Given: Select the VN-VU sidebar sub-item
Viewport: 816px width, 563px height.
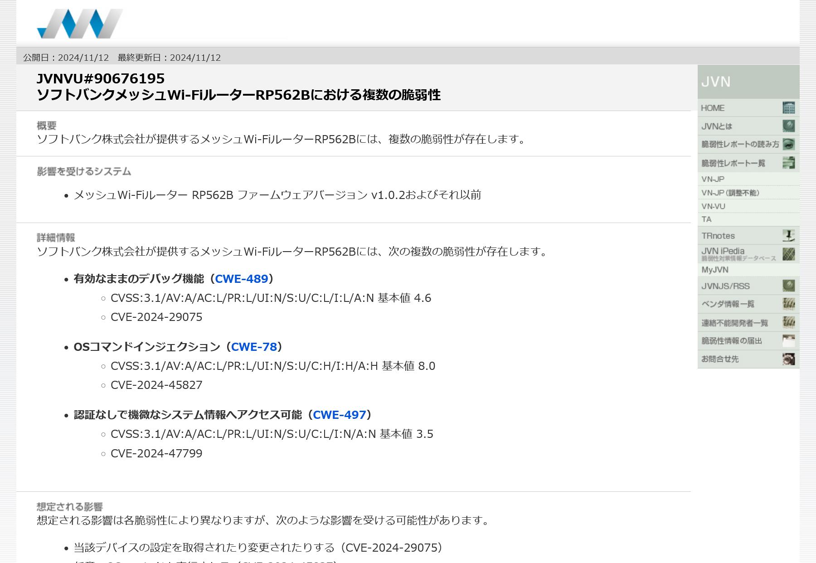Looking at the screenshot, I should (748, 206).
